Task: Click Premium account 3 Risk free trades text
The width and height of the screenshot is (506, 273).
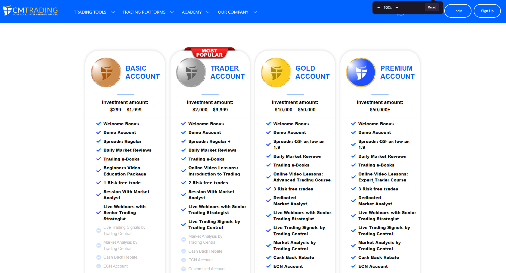Action: coord(378,189)
